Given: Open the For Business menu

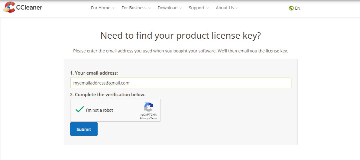Looking at the screenshot, I should (136, 8).
